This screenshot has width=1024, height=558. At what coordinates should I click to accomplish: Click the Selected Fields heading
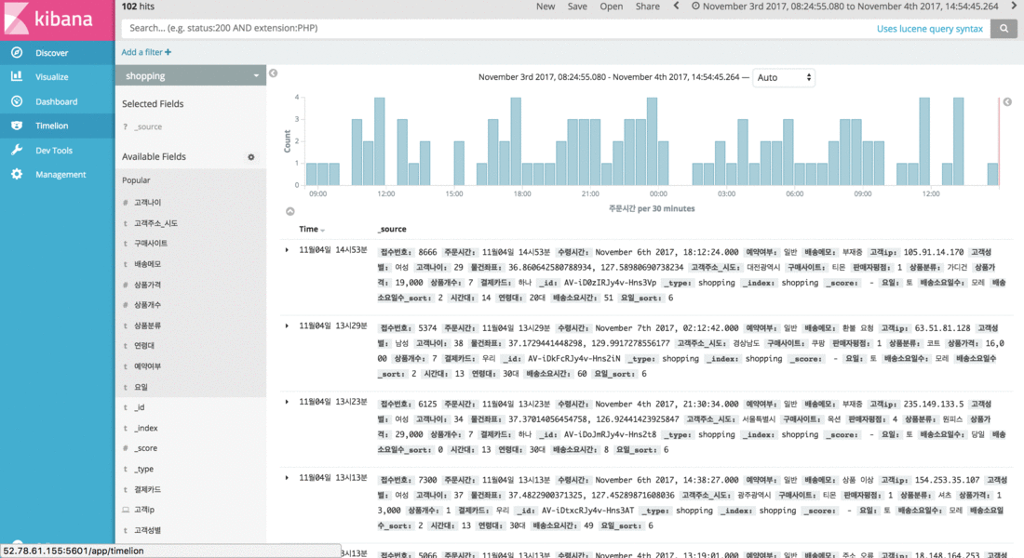pyautogui.click(x=152, y=104)
